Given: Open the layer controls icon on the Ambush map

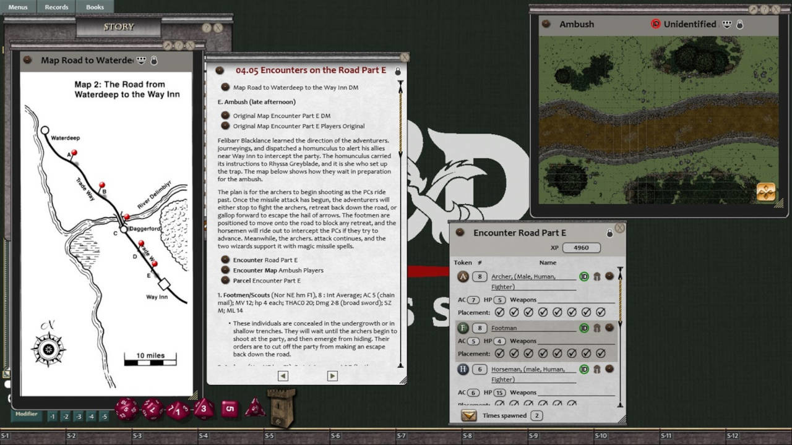Looking at the screenshot, I should 765,192.
